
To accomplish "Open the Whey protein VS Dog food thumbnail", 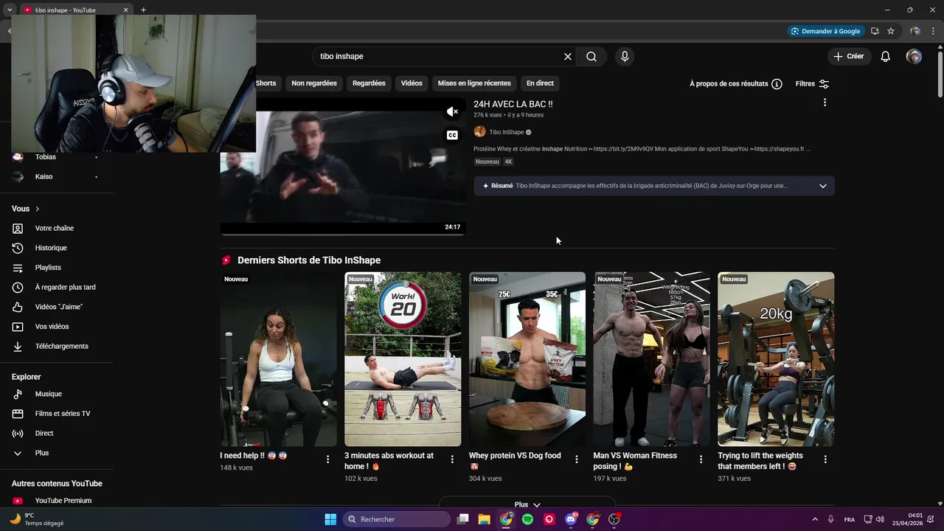I will click(x=527, y=359).
